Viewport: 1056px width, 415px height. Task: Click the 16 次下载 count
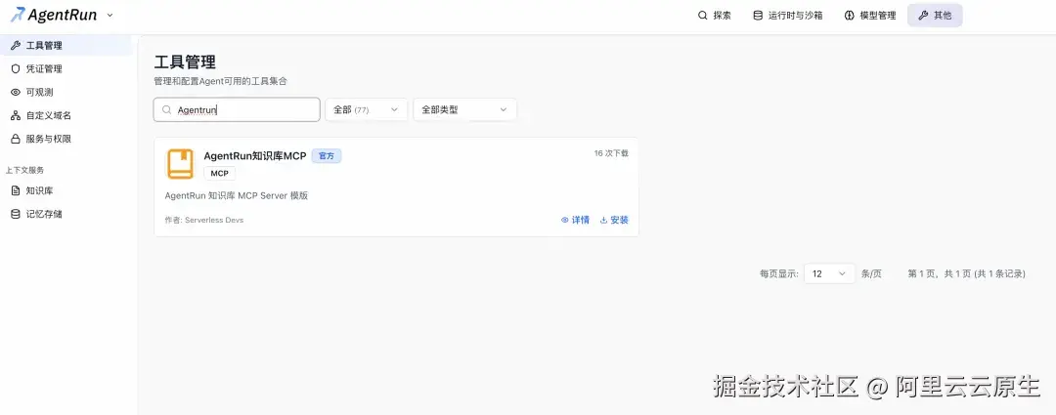click(611, 153)
